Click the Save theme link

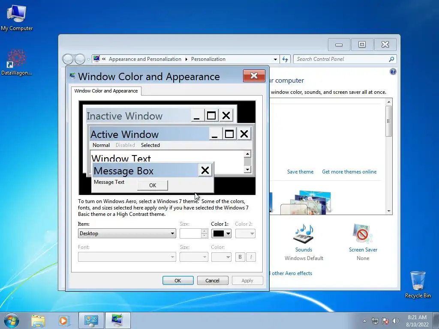click(x=300, y=172)
